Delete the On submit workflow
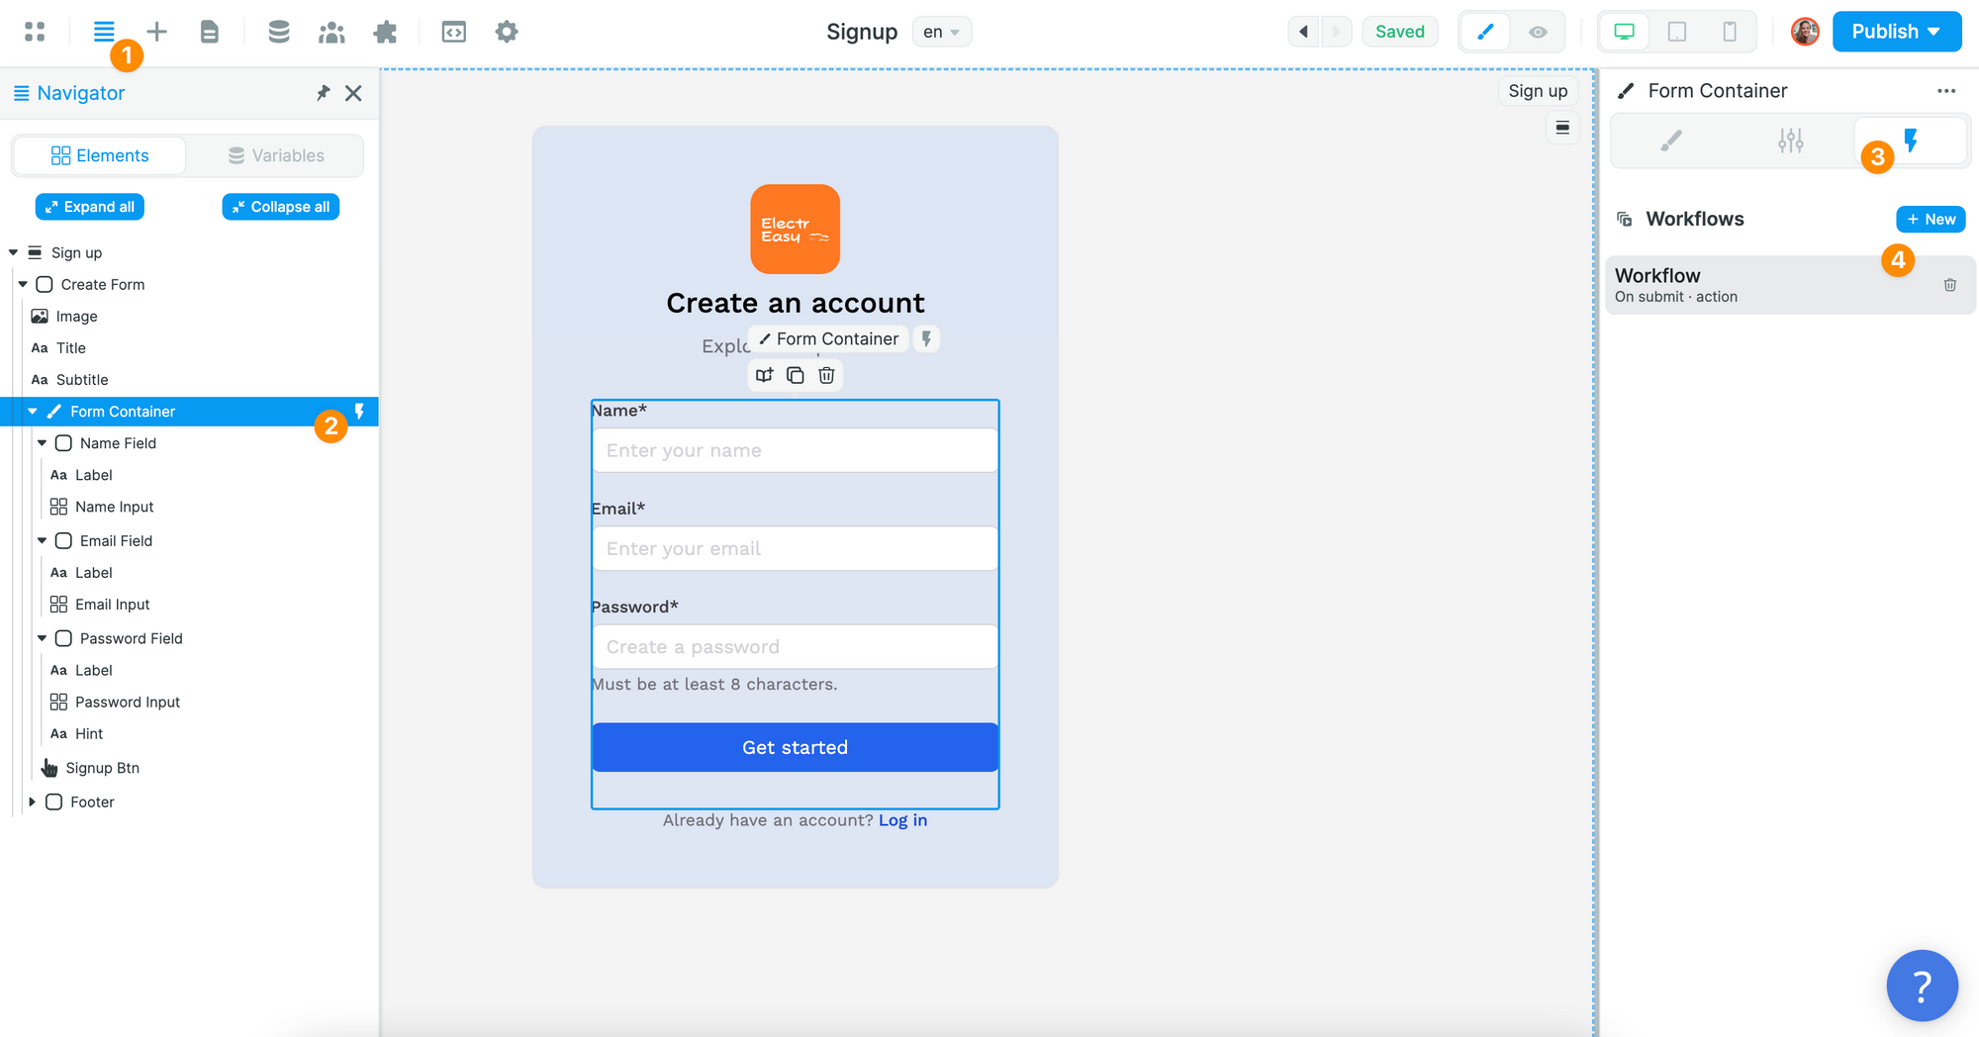Viewport: 1979px width, 1037px height. click(x=1949, y=285)
